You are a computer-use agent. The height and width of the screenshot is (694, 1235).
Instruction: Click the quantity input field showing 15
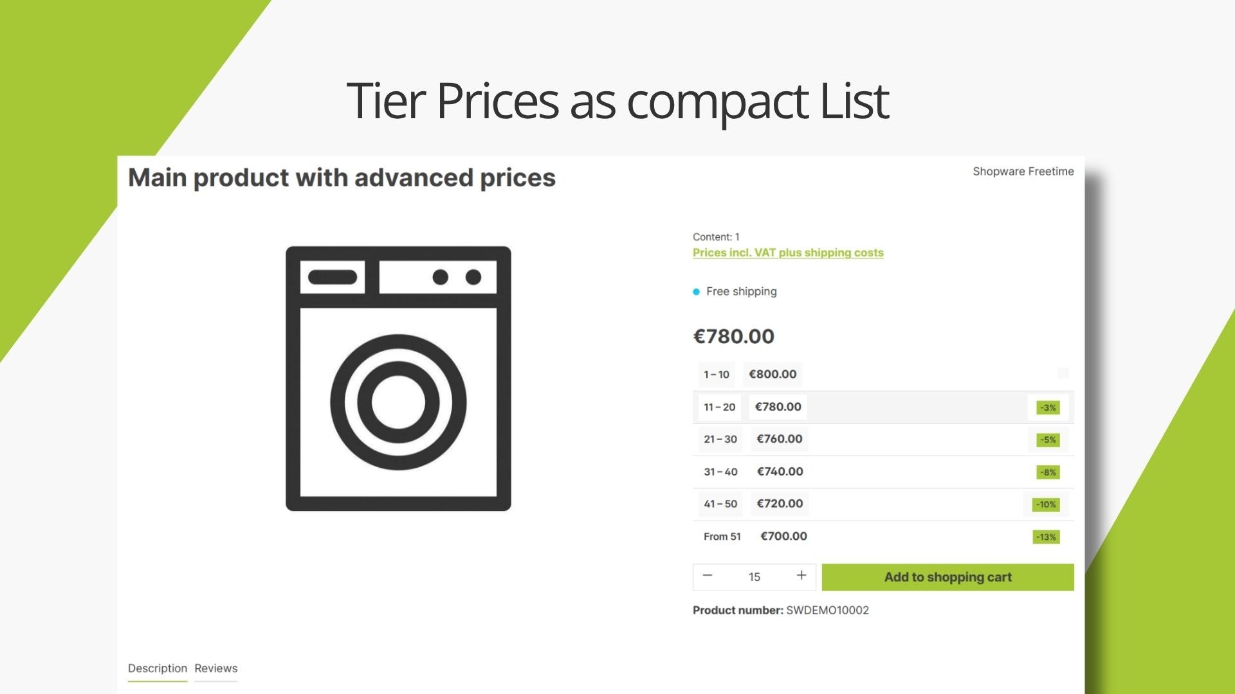click(755, 577)
